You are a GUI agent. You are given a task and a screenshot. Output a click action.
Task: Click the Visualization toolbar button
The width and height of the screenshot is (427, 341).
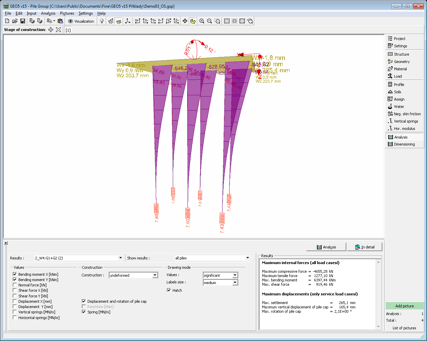click(81, 21)
